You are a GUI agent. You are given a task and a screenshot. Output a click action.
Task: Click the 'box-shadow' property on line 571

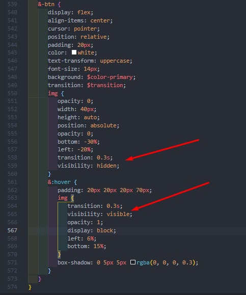[x=74, y=262]
